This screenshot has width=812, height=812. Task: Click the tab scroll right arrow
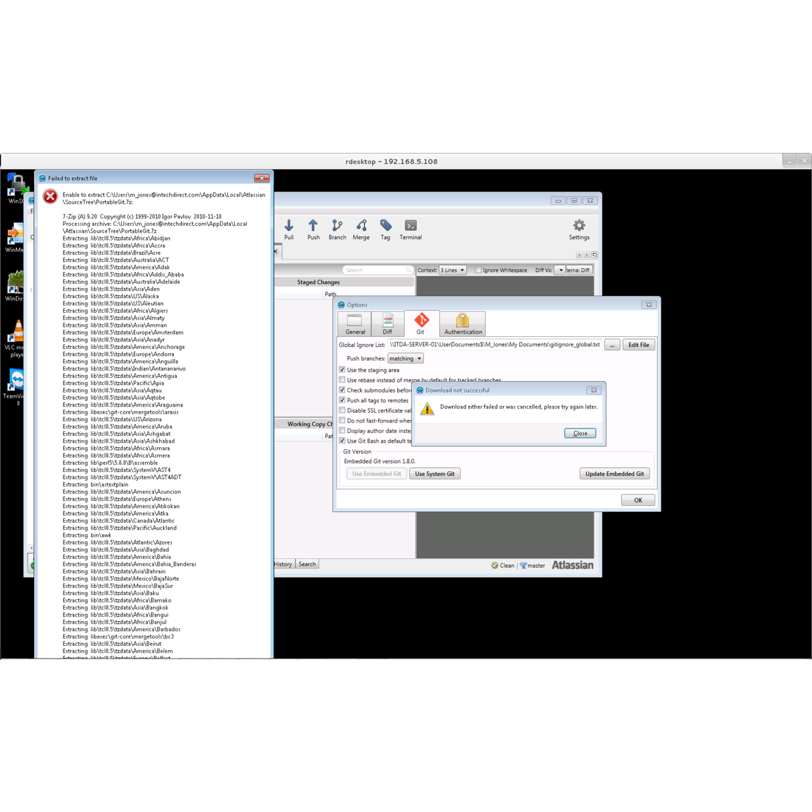coord(587,254)
